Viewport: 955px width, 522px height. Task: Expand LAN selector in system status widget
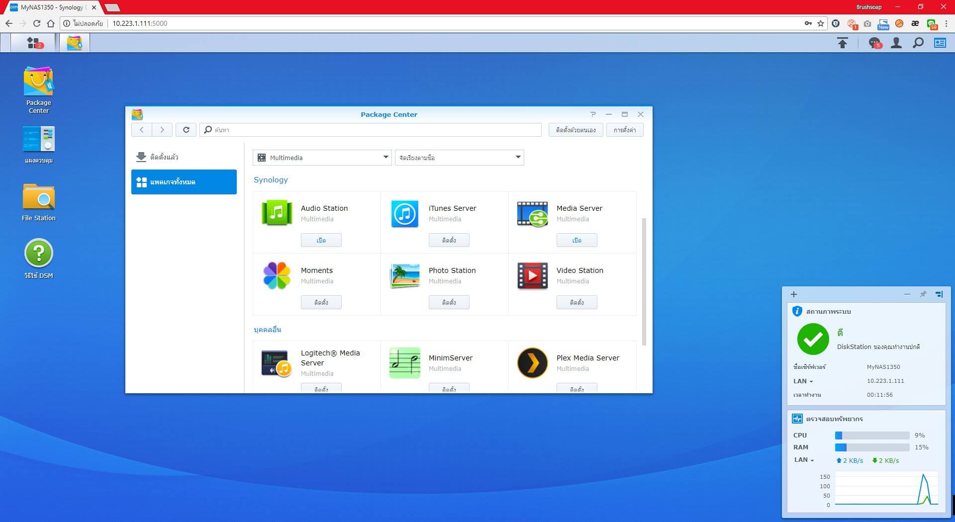[x=803, y=381]
